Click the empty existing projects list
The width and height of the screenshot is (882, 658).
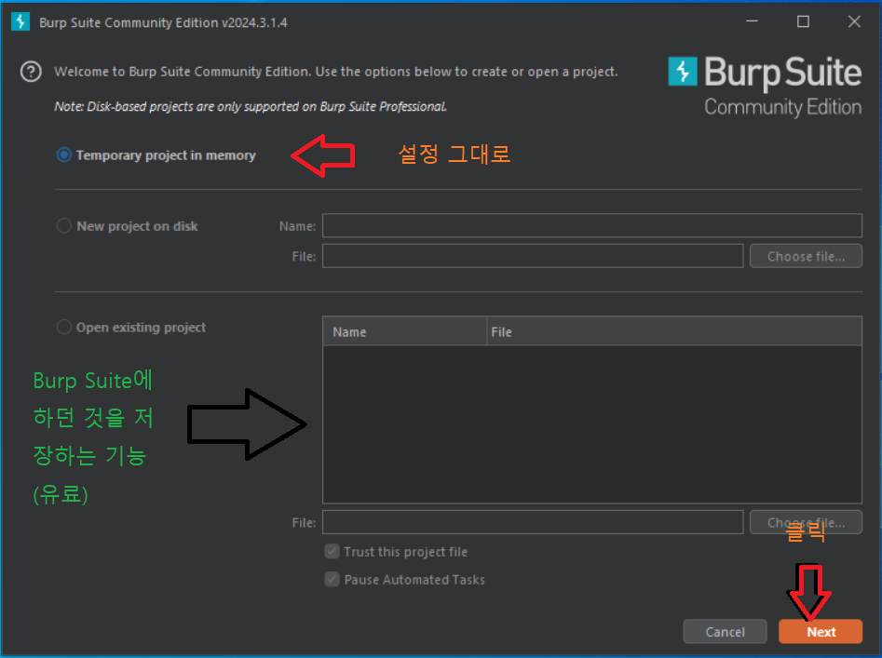tap(591, 424)
